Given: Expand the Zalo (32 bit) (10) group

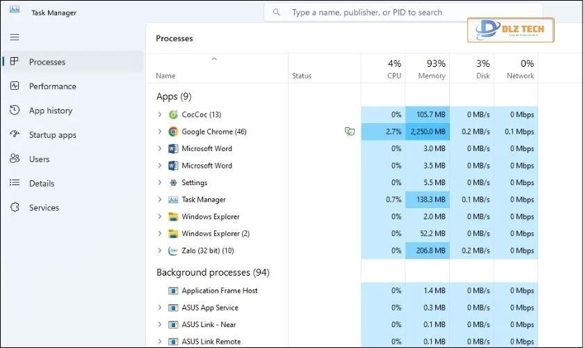Looking at the screenshot, I should pos(160,251).
